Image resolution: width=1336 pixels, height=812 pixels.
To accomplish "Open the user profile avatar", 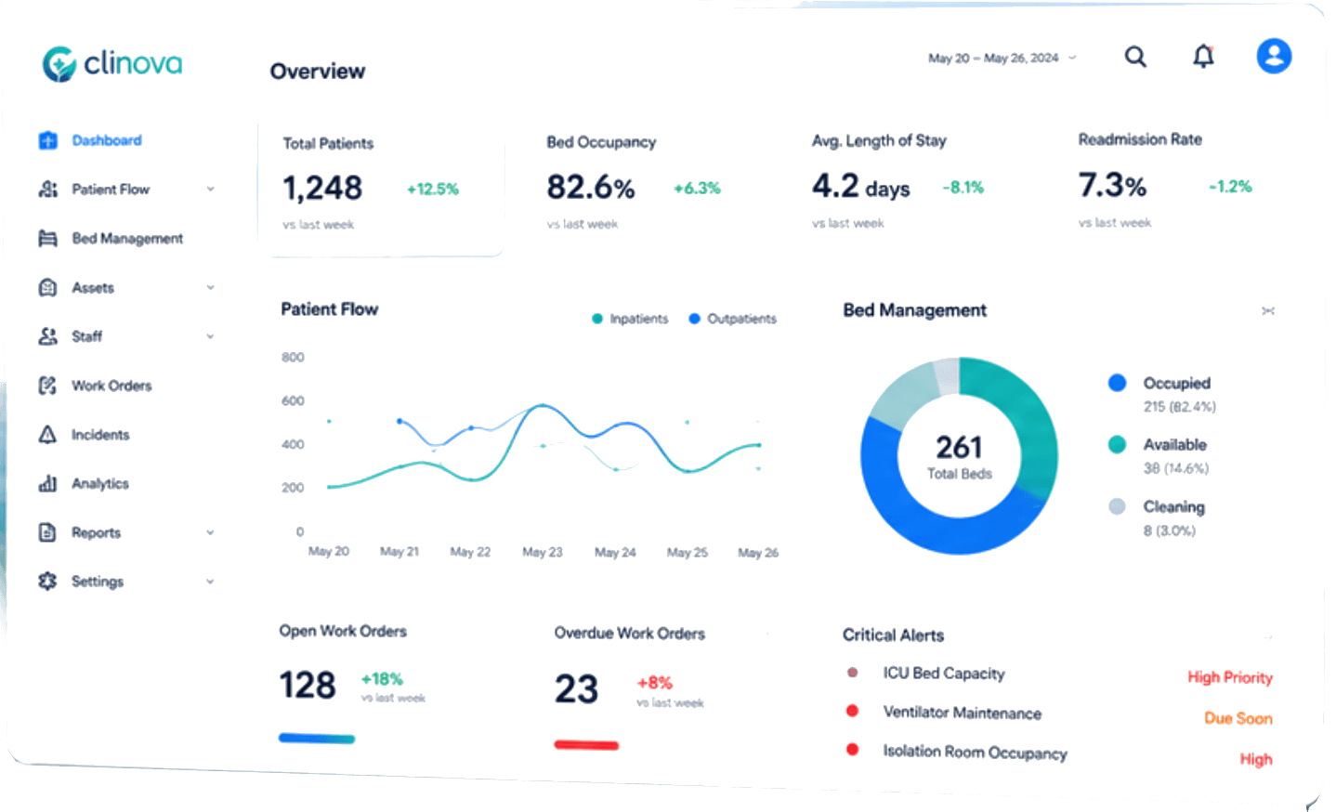I will pos(1274,56).
